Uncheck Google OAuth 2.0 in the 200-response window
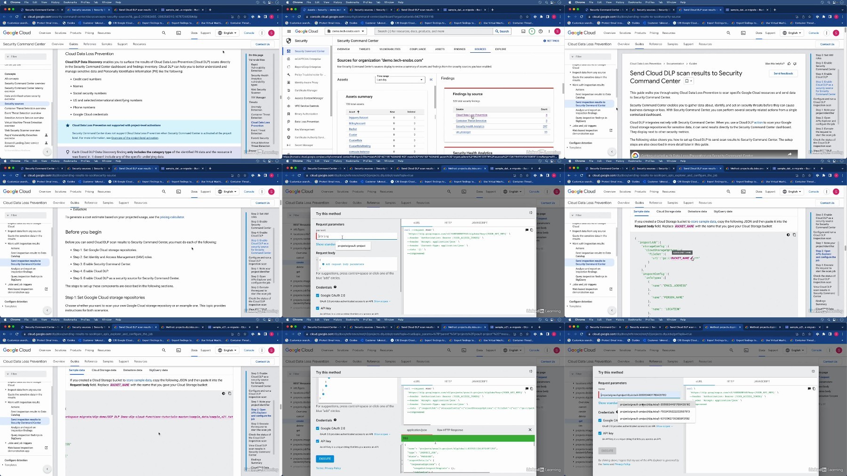The width and height of the screenshot is (847, 476). [x=318, y=428]
